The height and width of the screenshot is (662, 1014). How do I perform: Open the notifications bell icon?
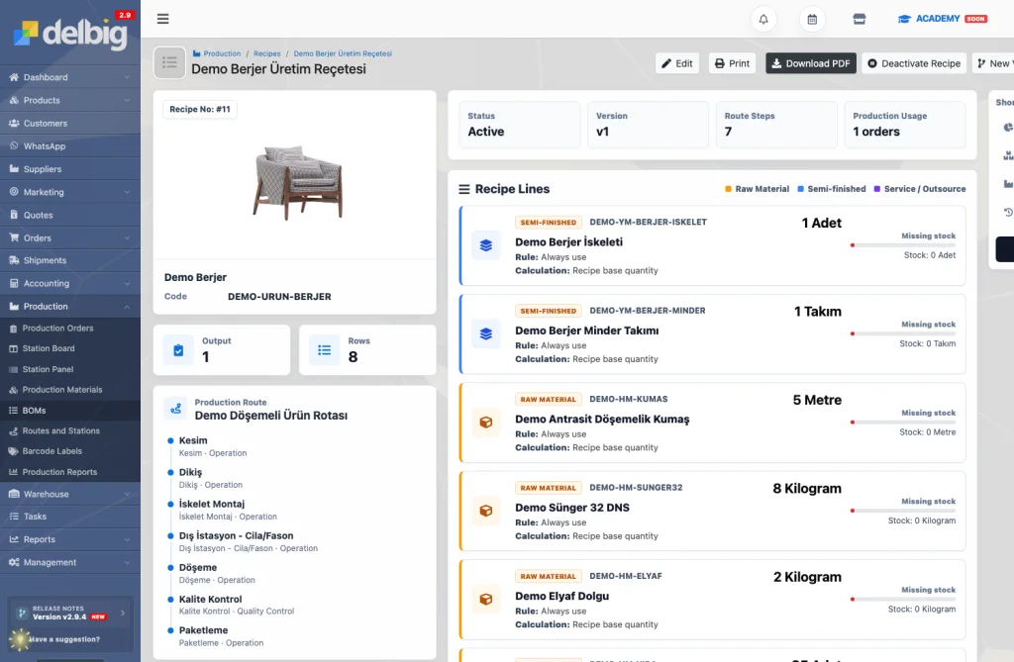(763, 20)
